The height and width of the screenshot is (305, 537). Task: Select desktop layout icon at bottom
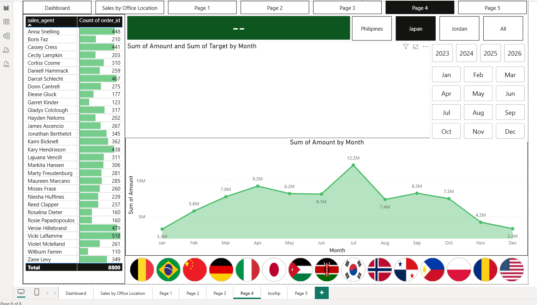tap(21, 292)
